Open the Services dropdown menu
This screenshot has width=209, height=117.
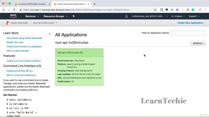coord(32,16)
